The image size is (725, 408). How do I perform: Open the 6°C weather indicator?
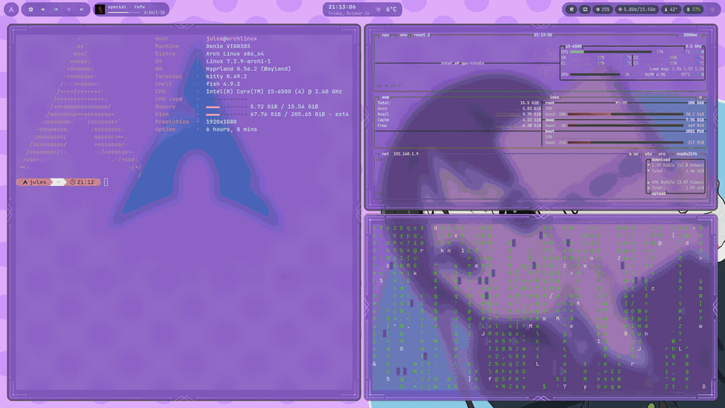[x=387, y=9]
